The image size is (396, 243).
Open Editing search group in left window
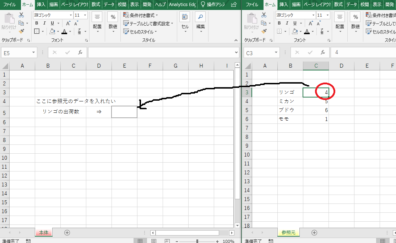(x=201, y=23)
